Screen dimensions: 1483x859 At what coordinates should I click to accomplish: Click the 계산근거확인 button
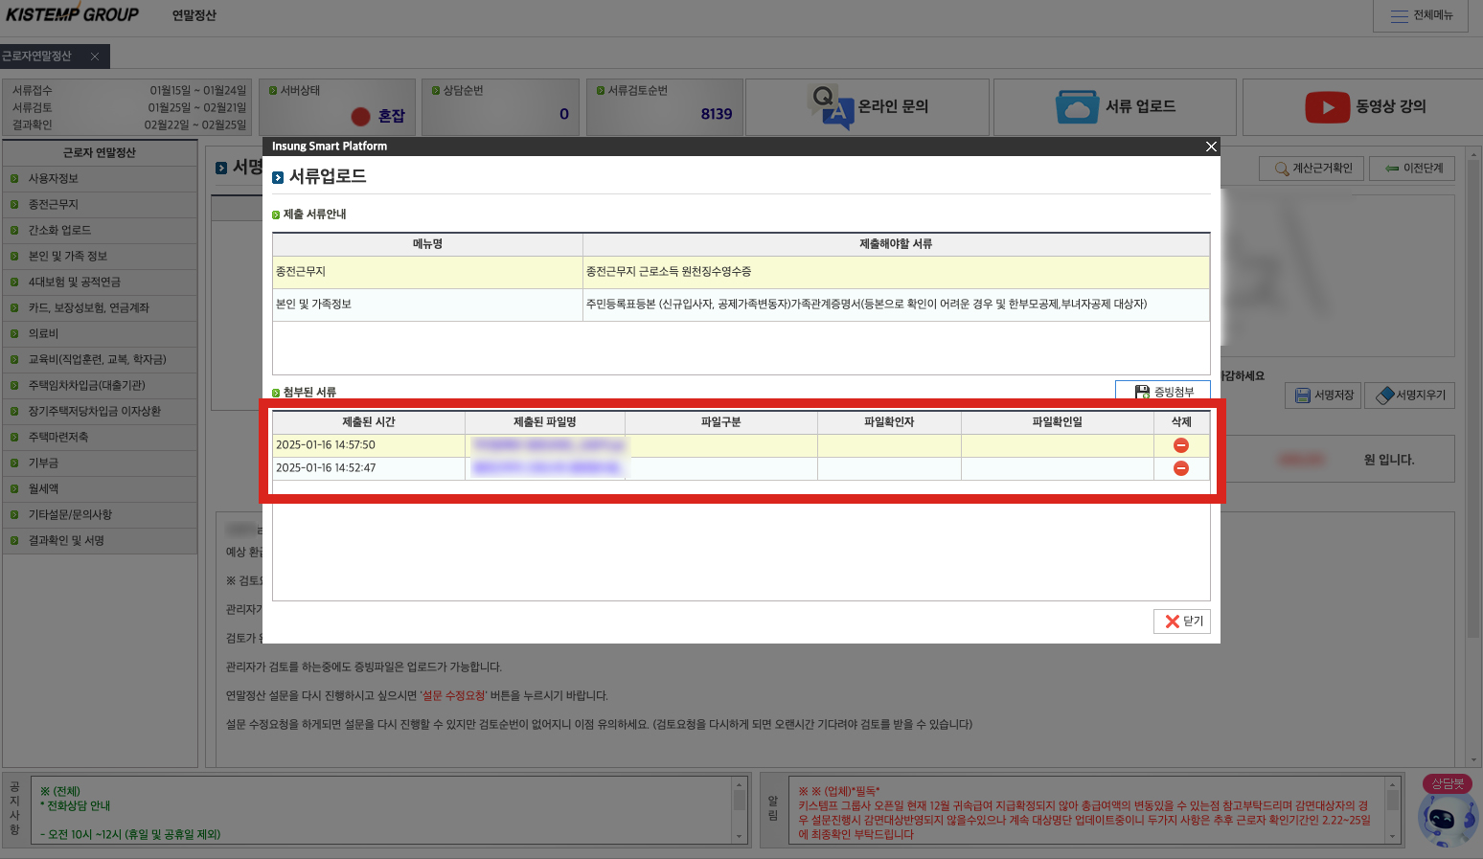pos(1312,169)
